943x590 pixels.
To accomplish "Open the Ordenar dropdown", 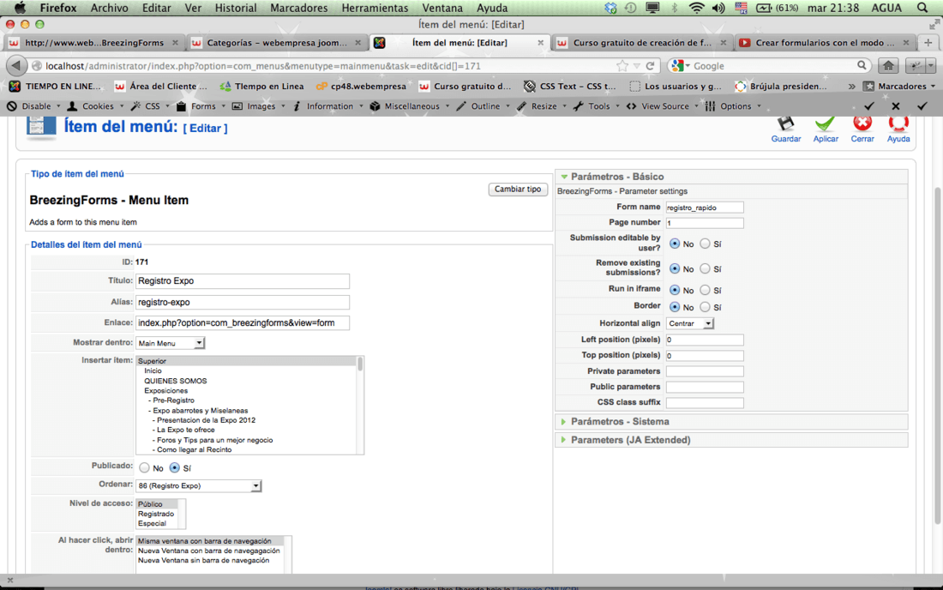I will coord(199,485).
